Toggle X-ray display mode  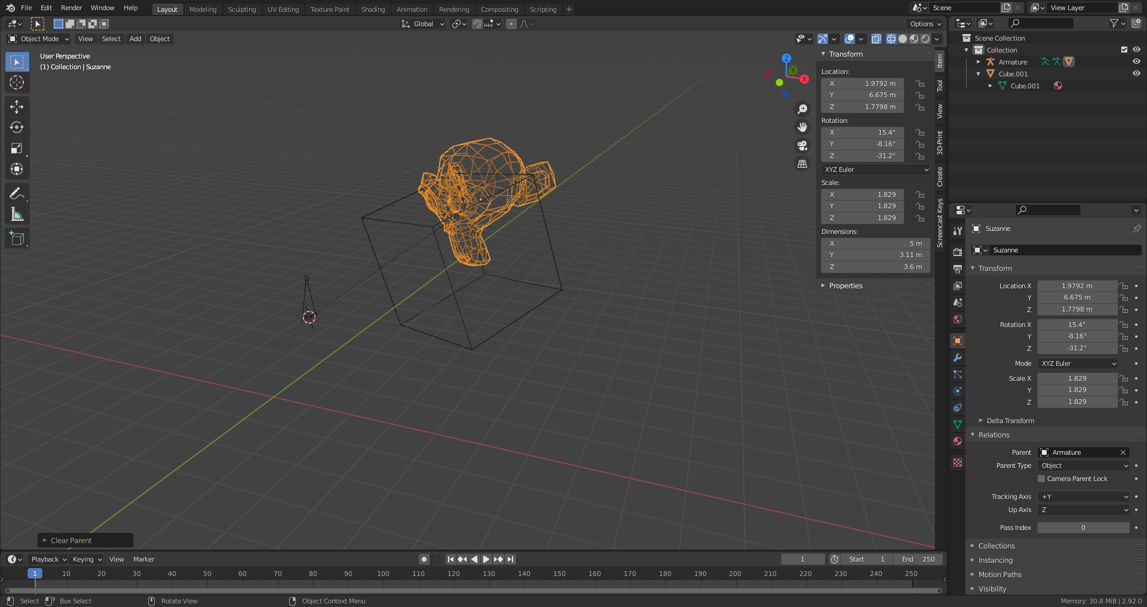point(876,39)
